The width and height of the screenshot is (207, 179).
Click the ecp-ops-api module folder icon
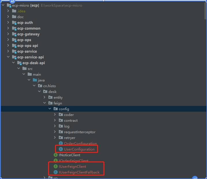[x=14, y=46]
